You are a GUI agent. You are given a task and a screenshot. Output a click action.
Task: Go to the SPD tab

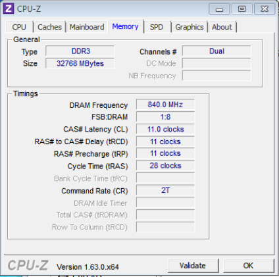157,27
